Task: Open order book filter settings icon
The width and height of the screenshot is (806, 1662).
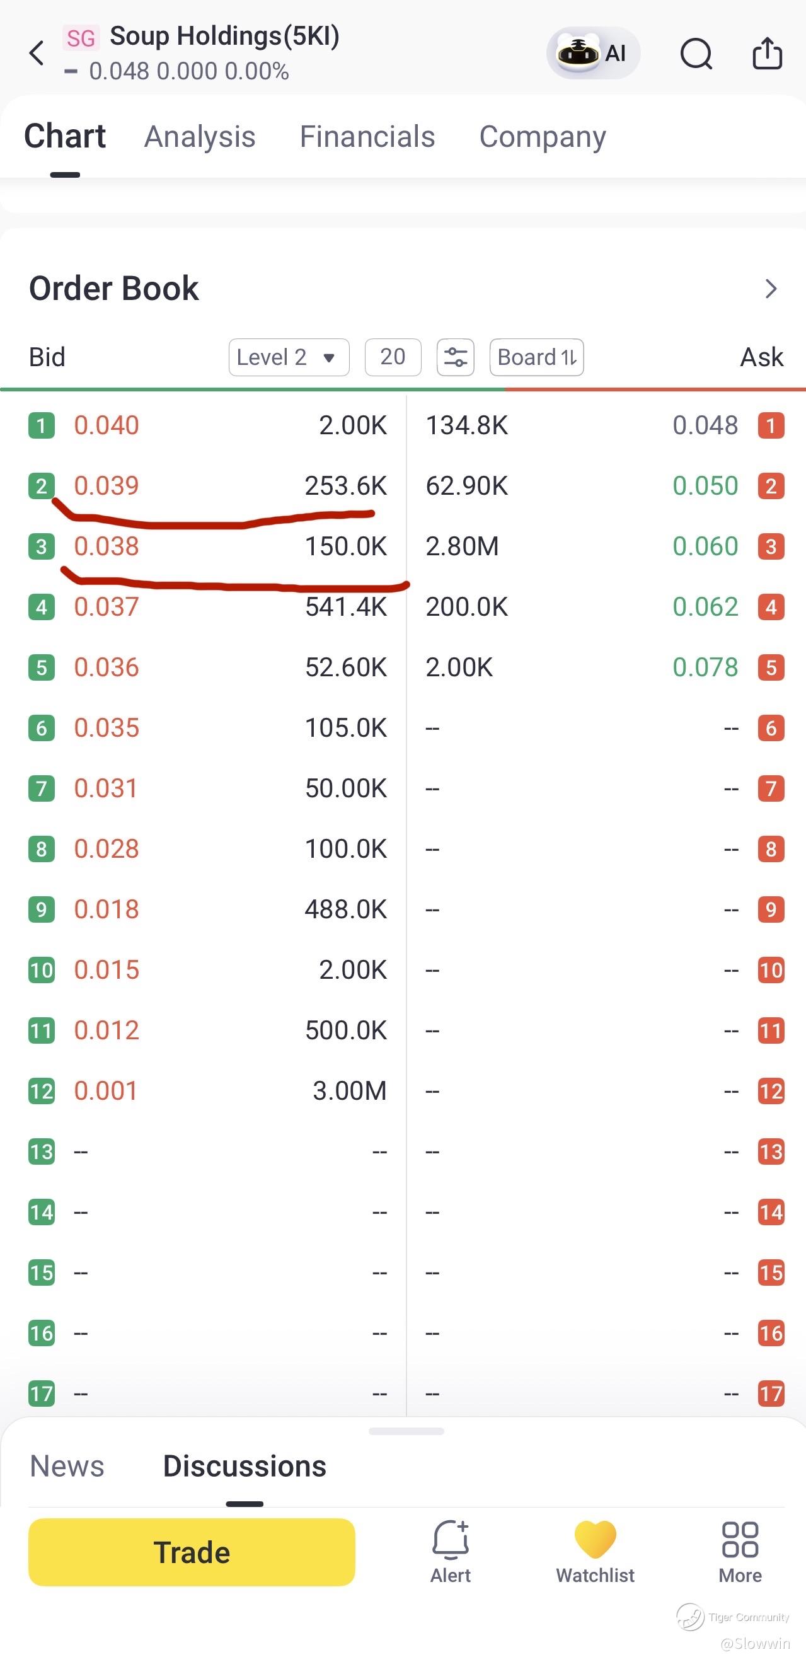Action: 456,357
